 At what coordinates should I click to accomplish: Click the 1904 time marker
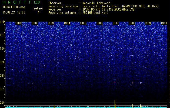67,23
